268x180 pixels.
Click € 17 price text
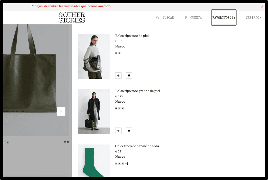118,151
